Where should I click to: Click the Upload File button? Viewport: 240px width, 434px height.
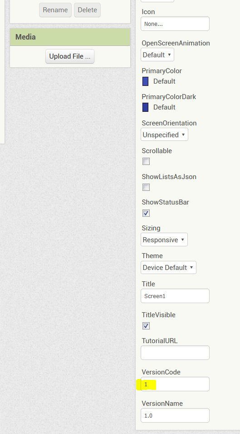[x=70, y=56]
